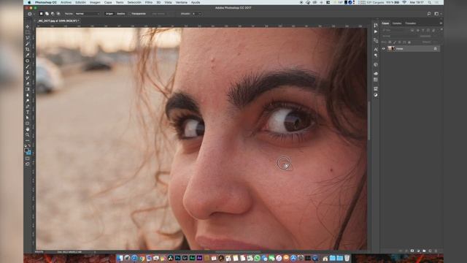Click the add layer mask button

pos(412,251)
